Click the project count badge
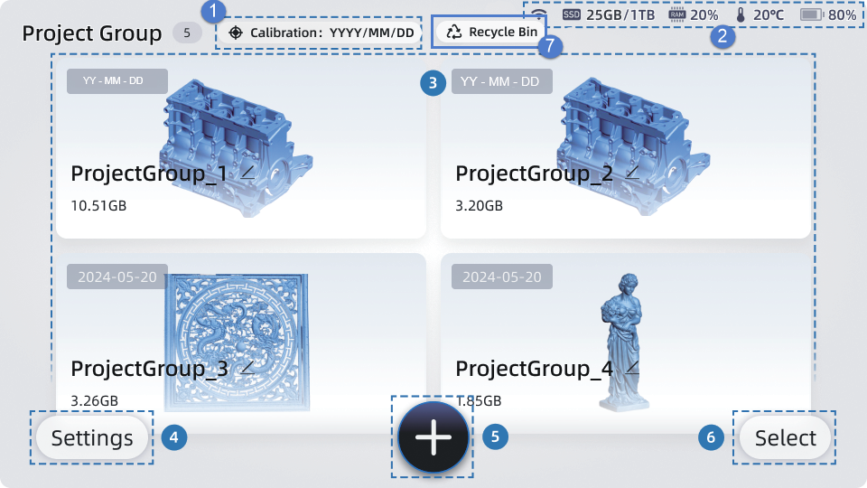The height and width of the screenshot is (488, 867). (187, 33)
